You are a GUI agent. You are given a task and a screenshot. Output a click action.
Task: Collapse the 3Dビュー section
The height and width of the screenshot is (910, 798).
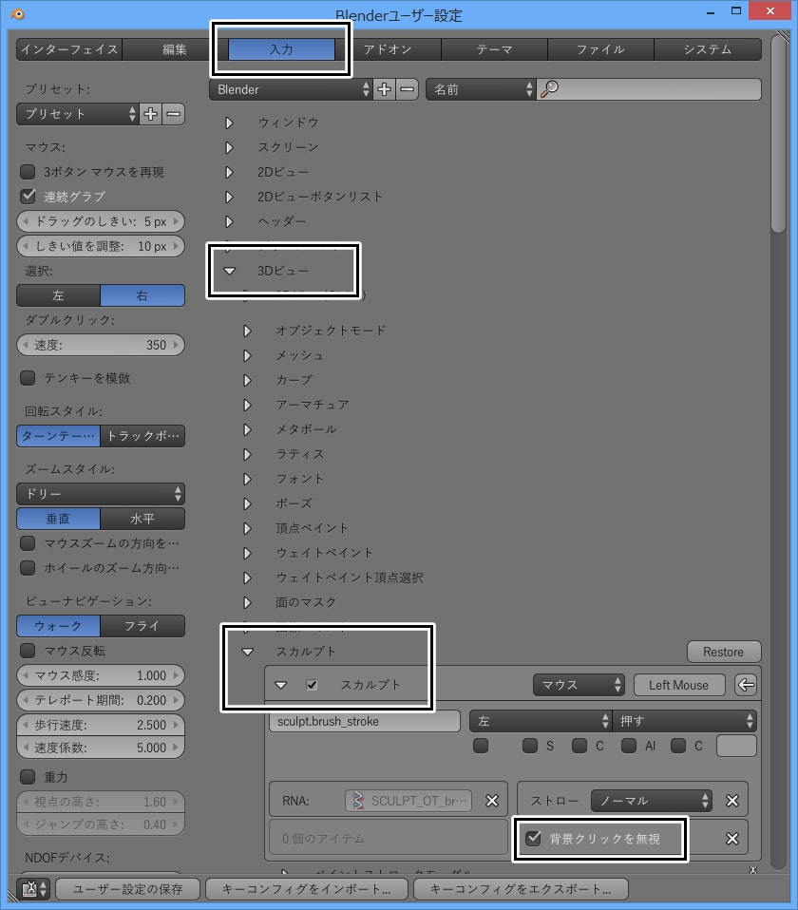click(x=230, y=271)
